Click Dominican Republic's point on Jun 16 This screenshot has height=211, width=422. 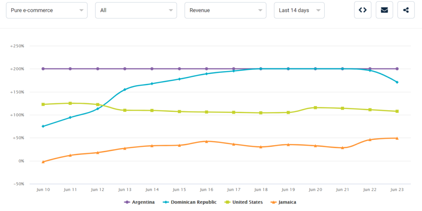click(206, 74)
